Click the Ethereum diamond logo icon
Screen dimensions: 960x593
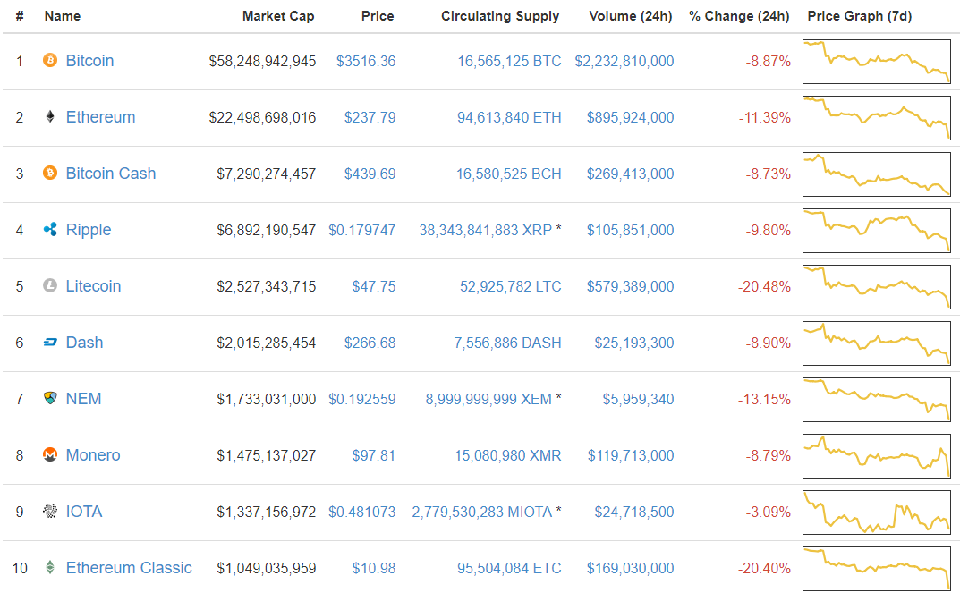[50, 117]
